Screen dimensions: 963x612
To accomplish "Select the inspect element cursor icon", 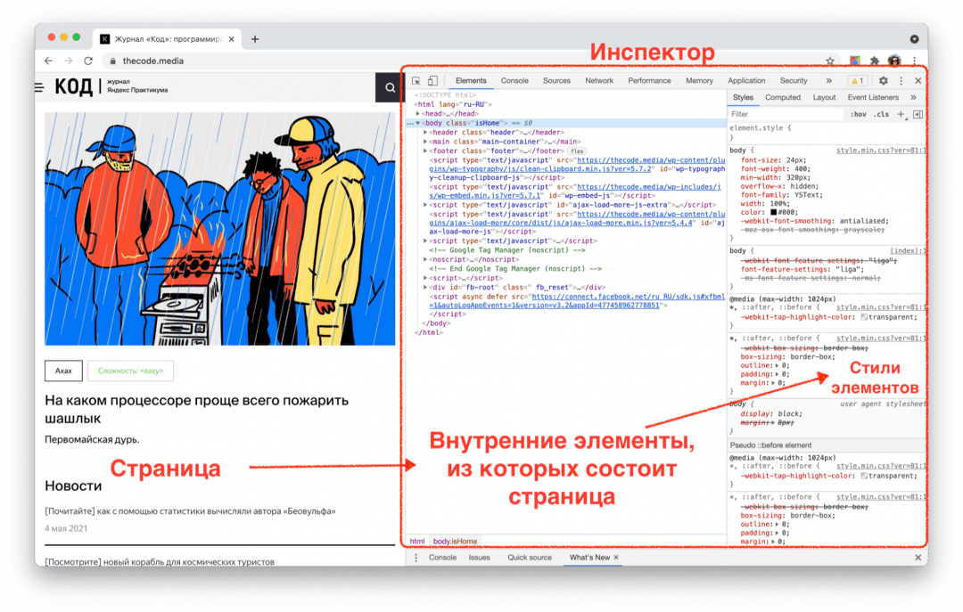I will tap(416, 80).
